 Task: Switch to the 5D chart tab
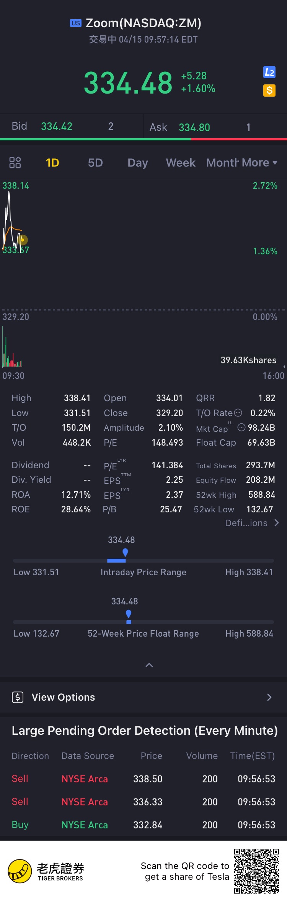click(x=95, y=163)
